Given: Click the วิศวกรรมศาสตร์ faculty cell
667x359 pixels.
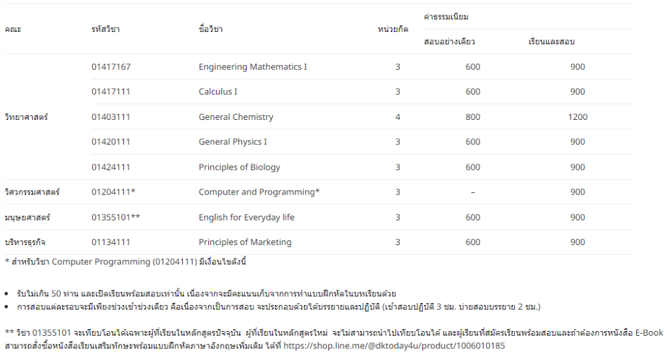Looking at the screenshot, I should coord(32,192).
